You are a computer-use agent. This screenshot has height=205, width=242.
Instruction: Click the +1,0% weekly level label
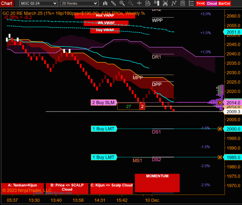pyautogui.click(x=206, y=52)
